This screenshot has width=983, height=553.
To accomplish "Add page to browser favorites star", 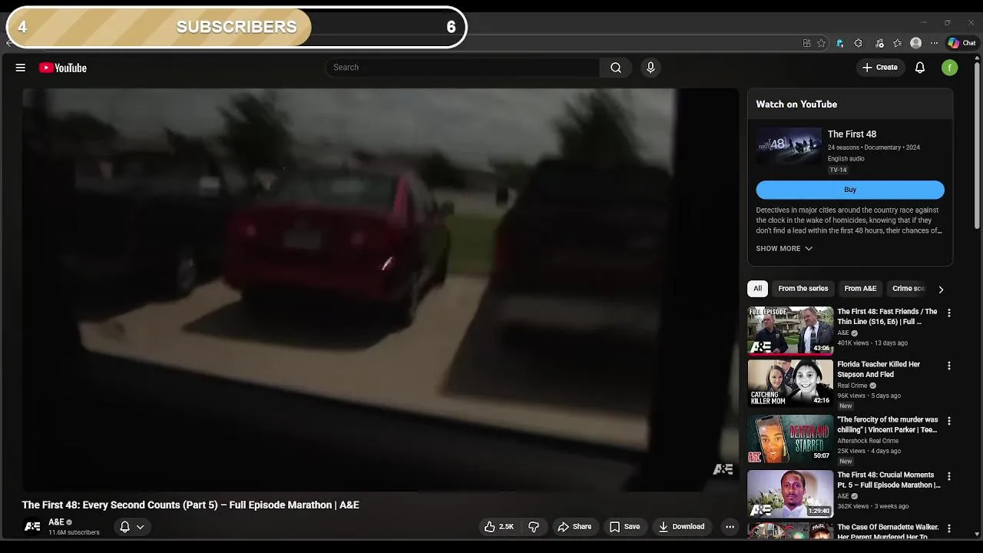I will pyautogui.click(x=821, y=43).
